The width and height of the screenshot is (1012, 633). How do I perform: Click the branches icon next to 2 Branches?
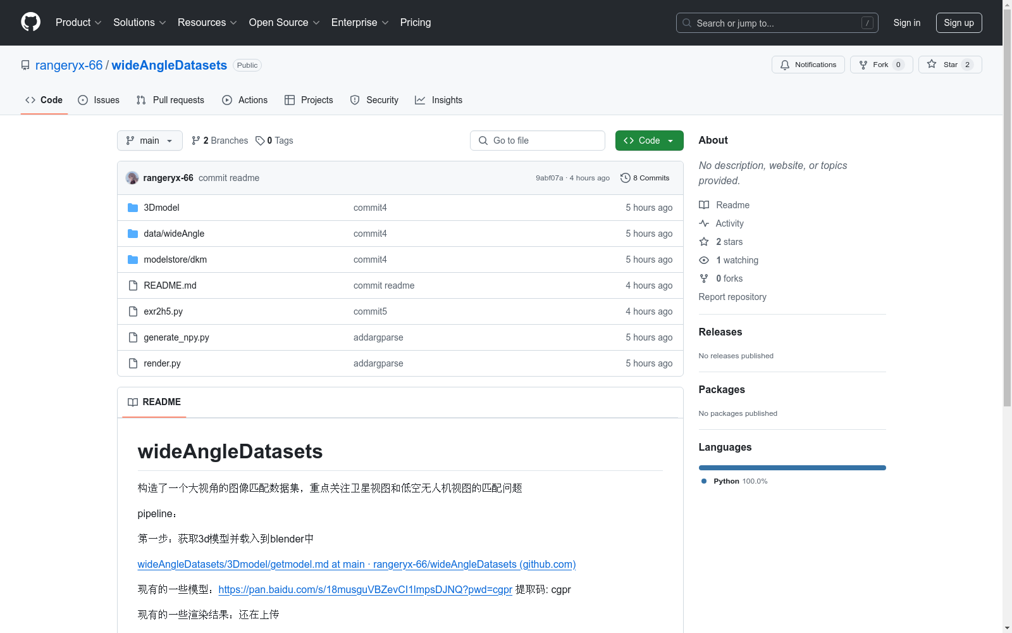196,141
